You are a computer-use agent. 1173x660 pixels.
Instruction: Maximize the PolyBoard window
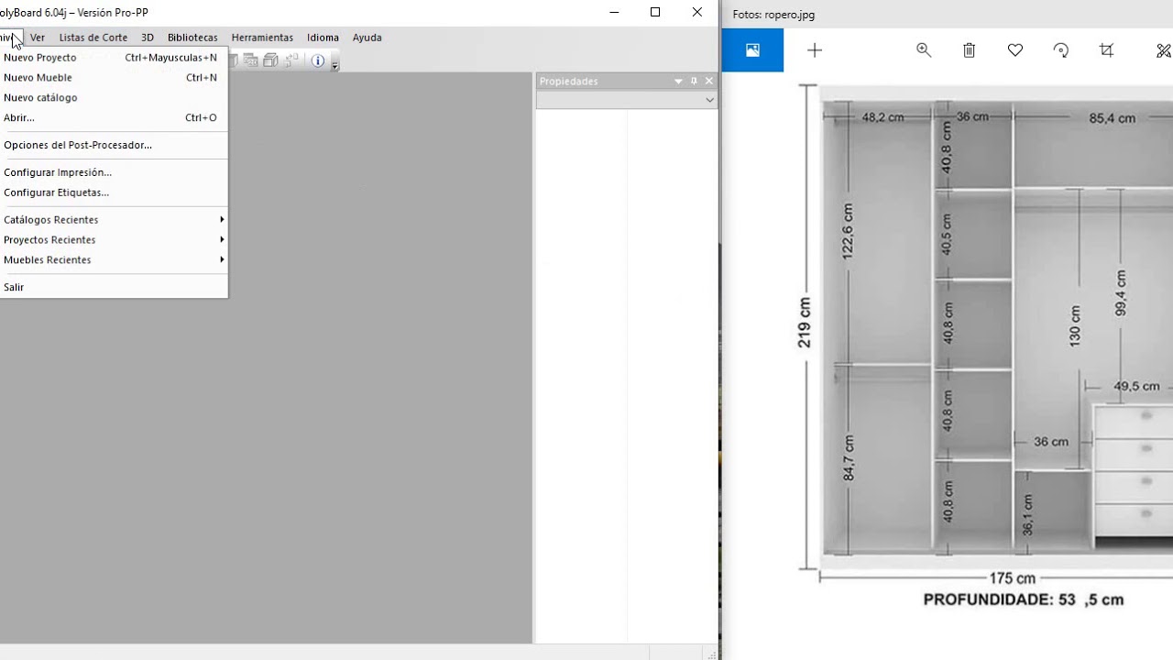click(655, 12)
